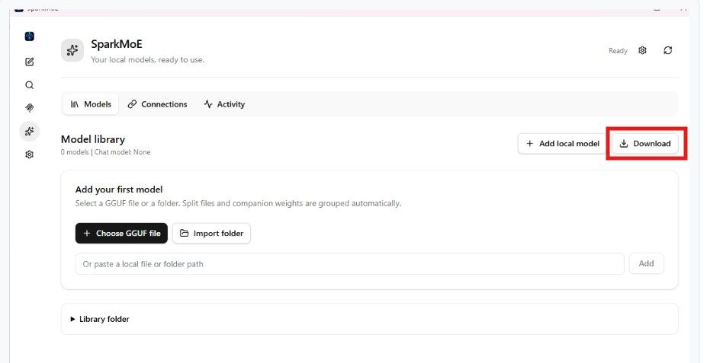
Task: Open the gear settings next to Ready
Action: (642, 50)
